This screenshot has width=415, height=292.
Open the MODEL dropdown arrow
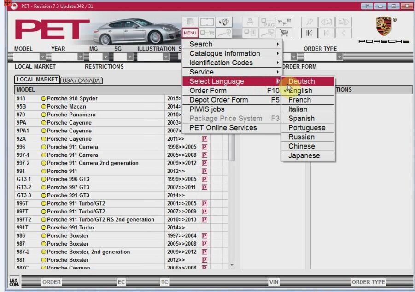pos(42,57)
